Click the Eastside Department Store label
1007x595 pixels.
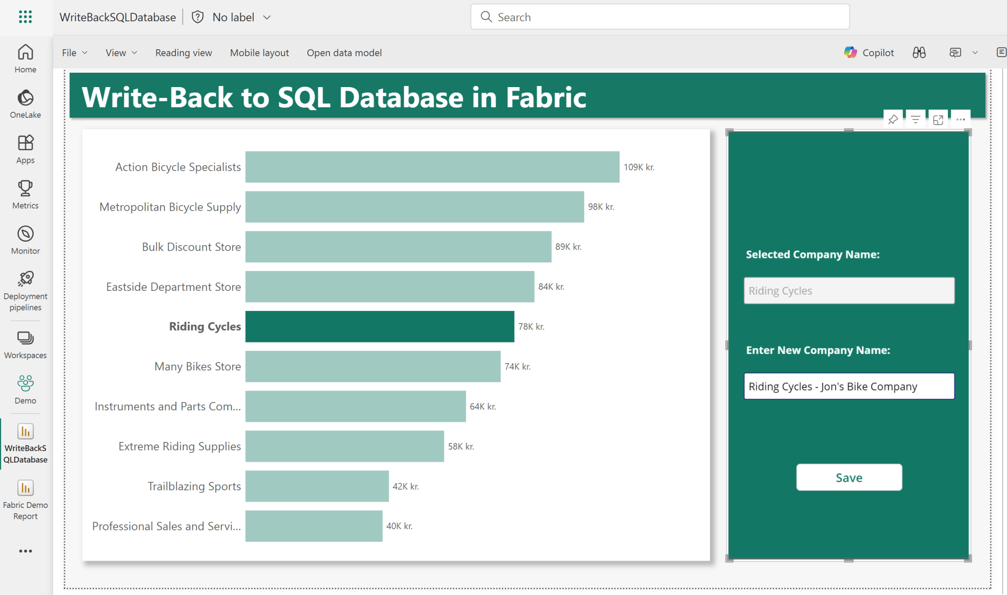[173, 286]
